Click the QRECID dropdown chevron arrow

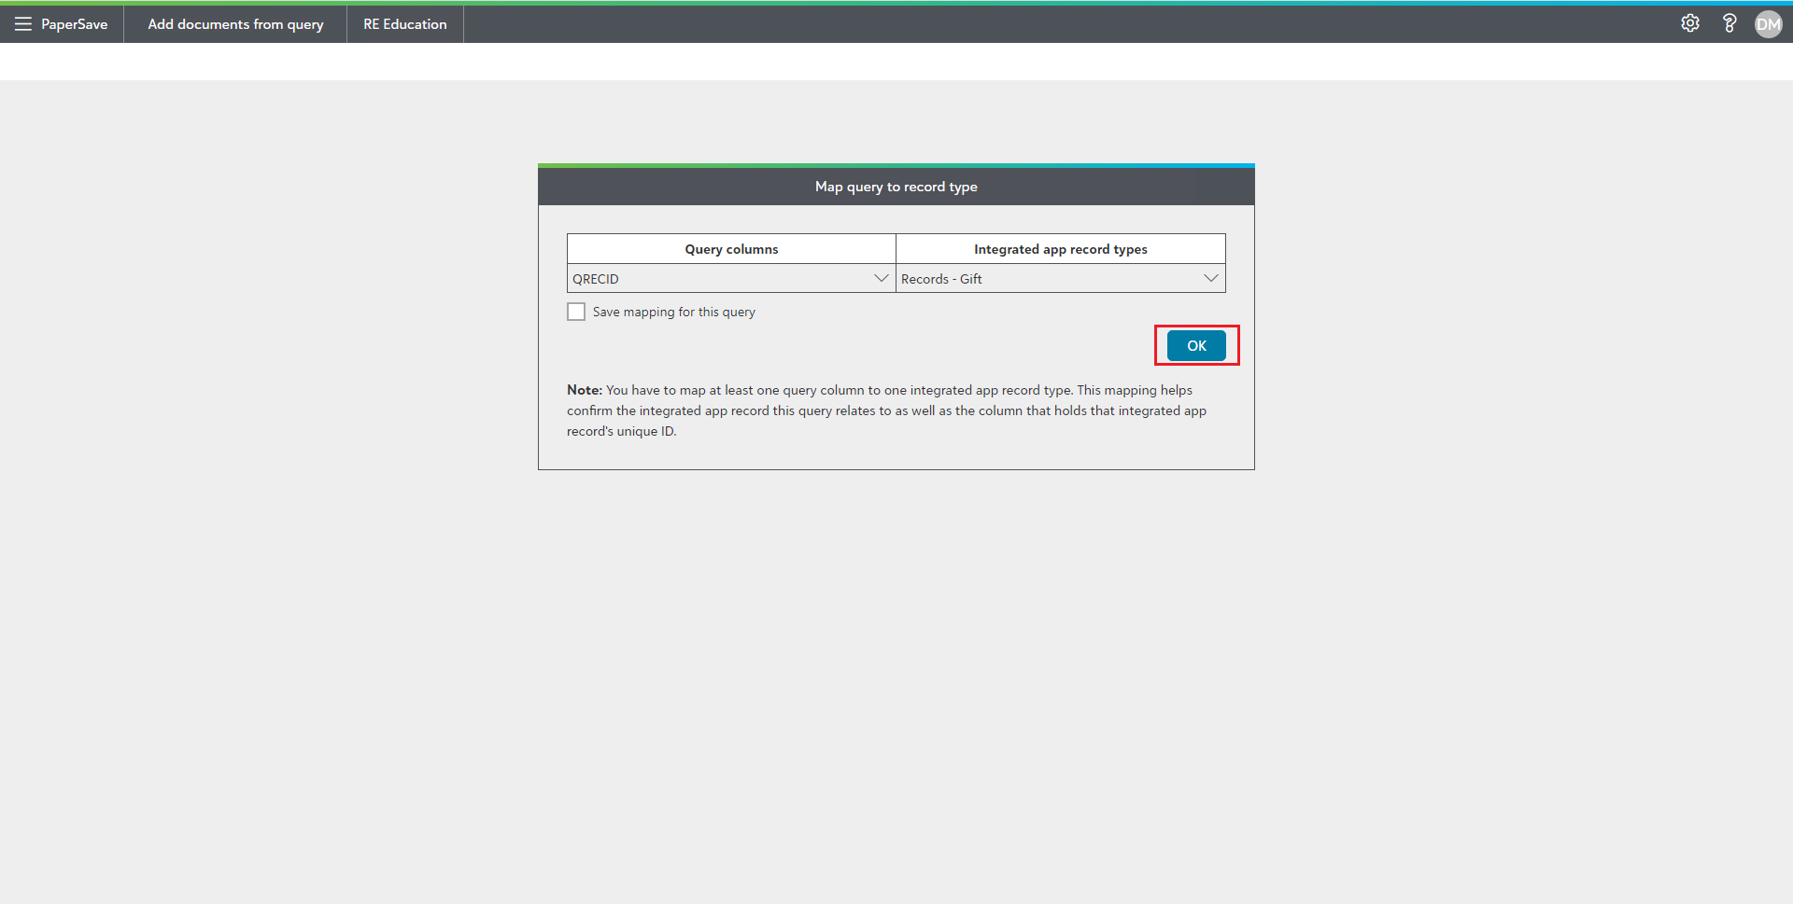[x=881, y=279]
